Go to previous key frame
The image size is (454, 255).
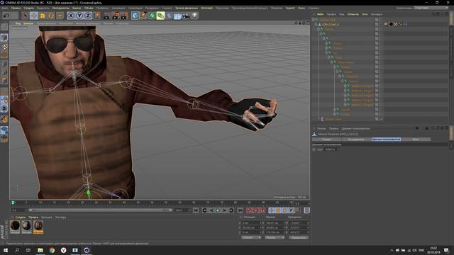(x=204, y=210)
